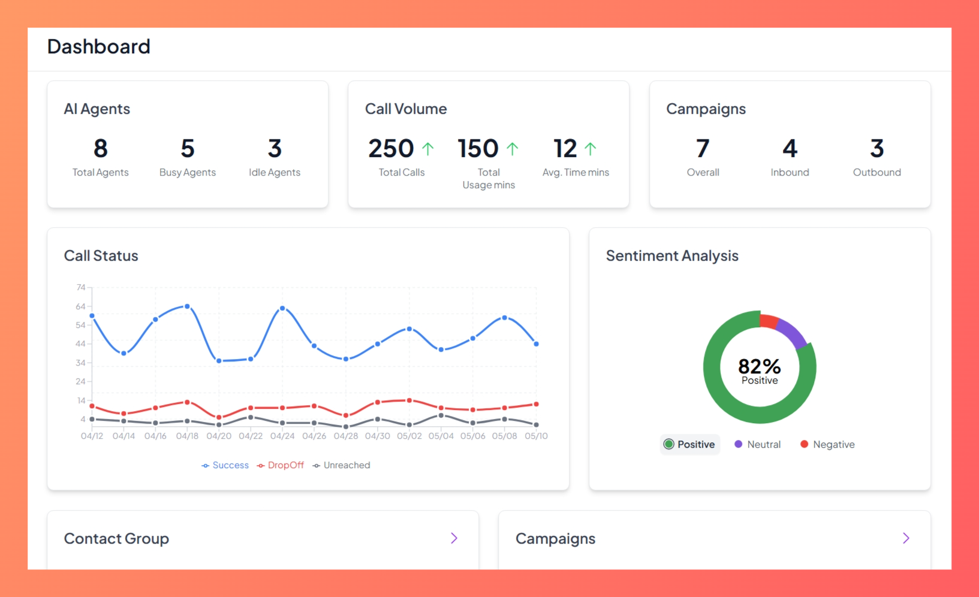Click the red Negative donut segment
The height and width of the screenshot is (597, 979).
pyautogui.click(x=769, y=320)
